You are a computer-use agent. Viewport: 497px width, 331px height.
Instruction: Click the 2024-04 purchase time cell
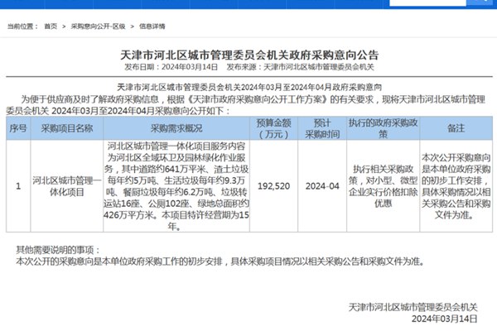pyautogui.click(x=320, y=186)
